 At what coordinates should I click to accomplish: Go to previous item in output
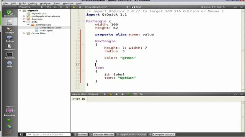tap(116, 94)
